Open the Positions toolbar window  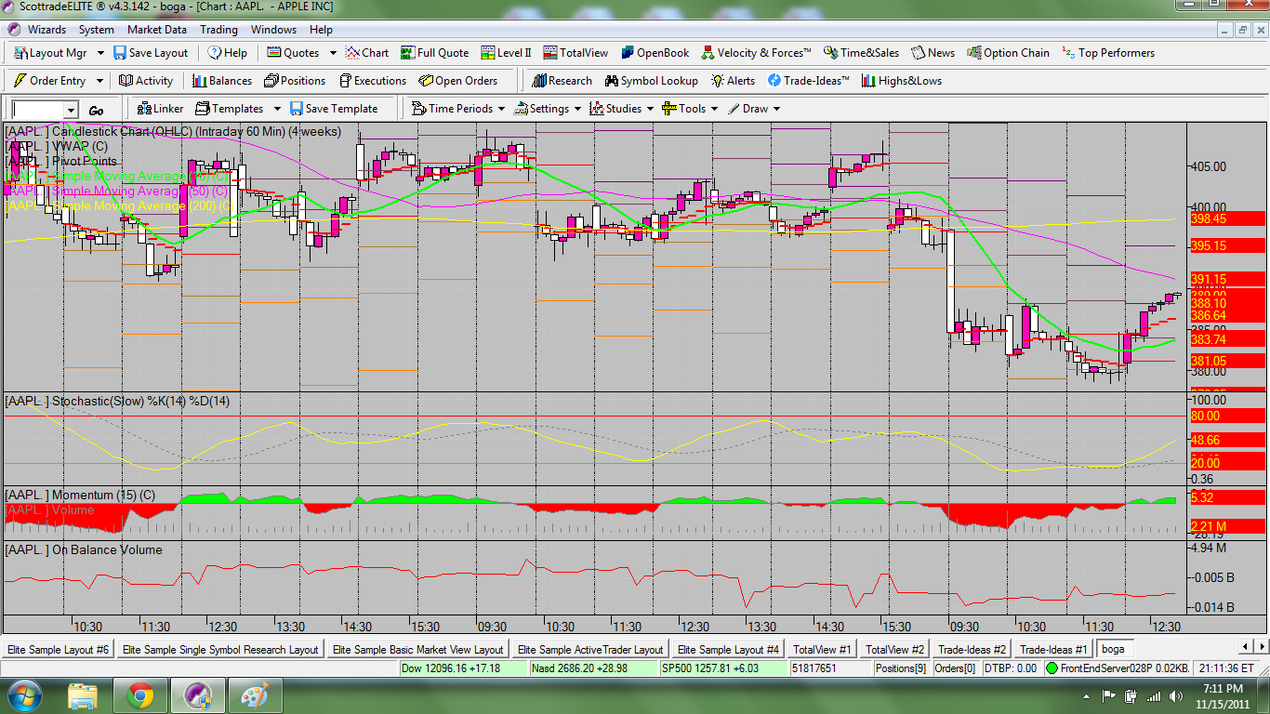click(x=295, y=81)
